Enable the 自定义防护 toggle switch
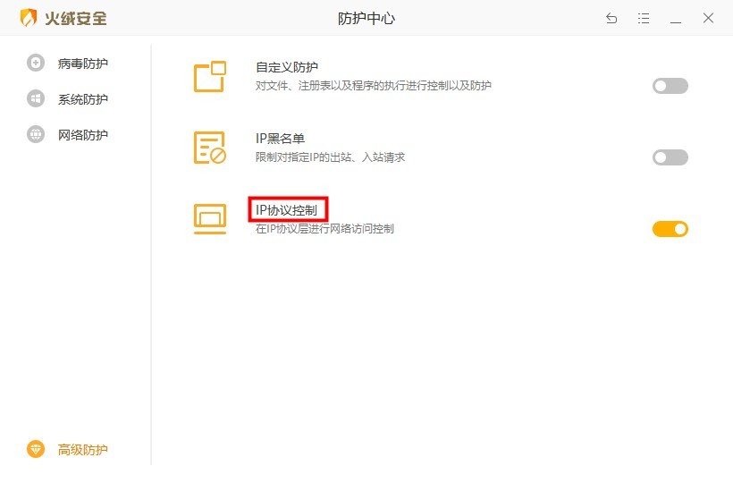Image resolution: width=733 pixels, height=483 pixels. coord(670,86)
